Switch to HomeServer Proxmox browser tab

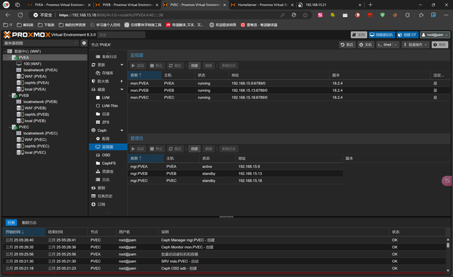point(262,5)
